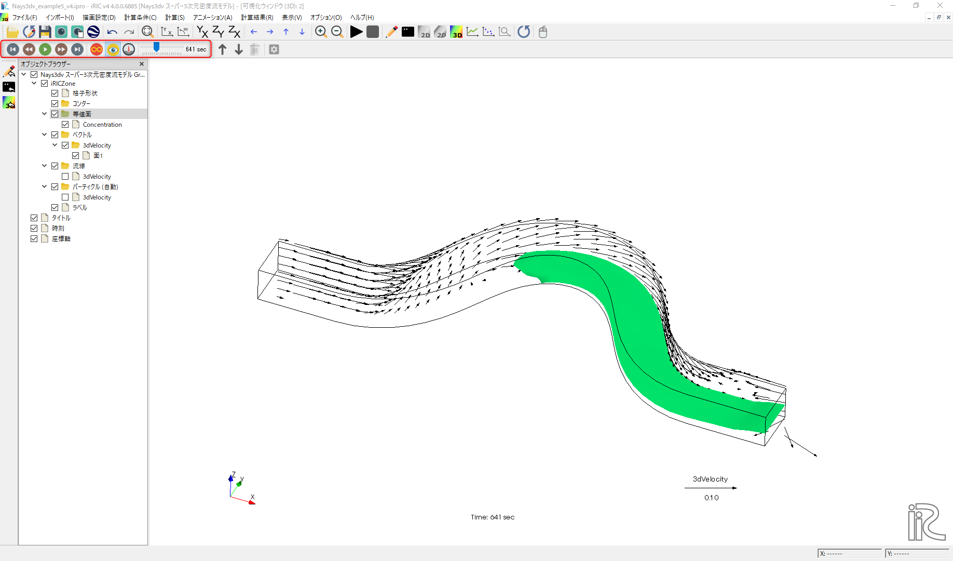This screenshot has height=561, width=953.
Task: Collapse the ベクトル folder
Action: point(45,135)
